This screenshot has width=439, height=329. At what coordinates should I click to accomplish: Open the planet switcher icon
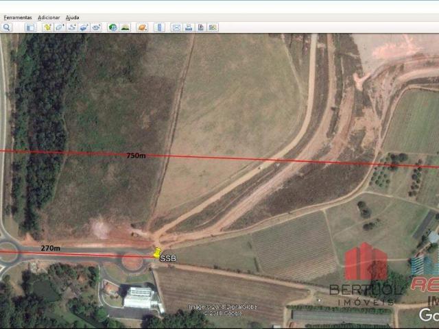142,27
